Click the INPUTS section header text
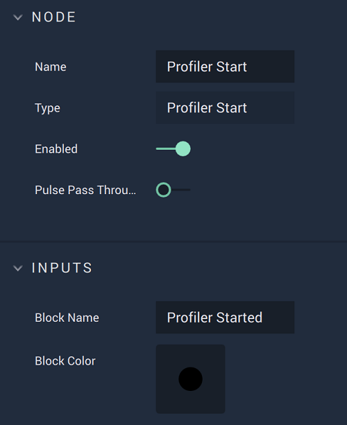The width and height of the screenshot is (347, 425). pos(62,268)
